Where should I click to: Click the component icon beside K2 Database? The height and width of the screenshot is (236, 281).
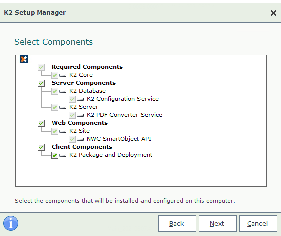(x=63, y=91)
